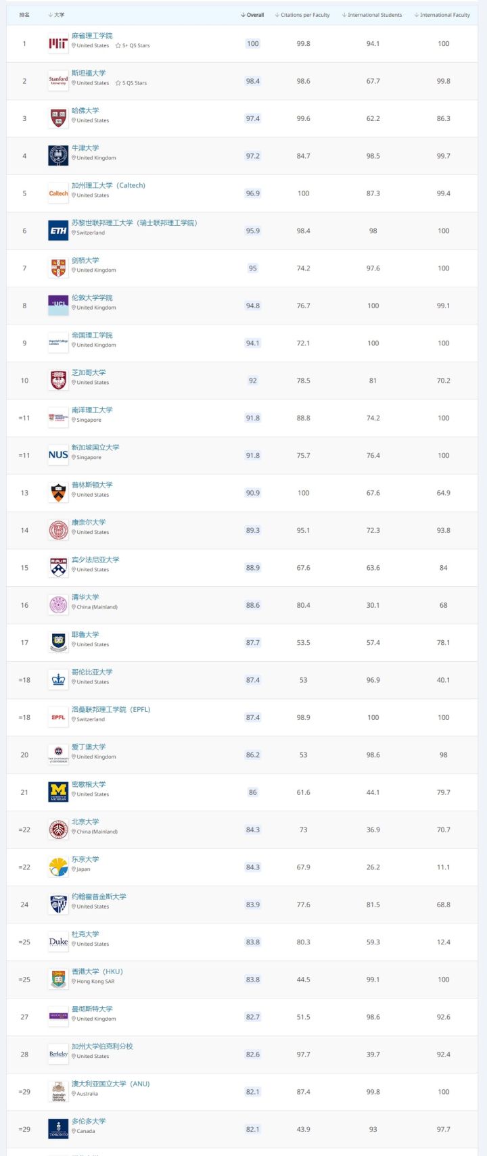Sort by Overall score column
The image size is (487, 1156).
[x=252, y=15]
